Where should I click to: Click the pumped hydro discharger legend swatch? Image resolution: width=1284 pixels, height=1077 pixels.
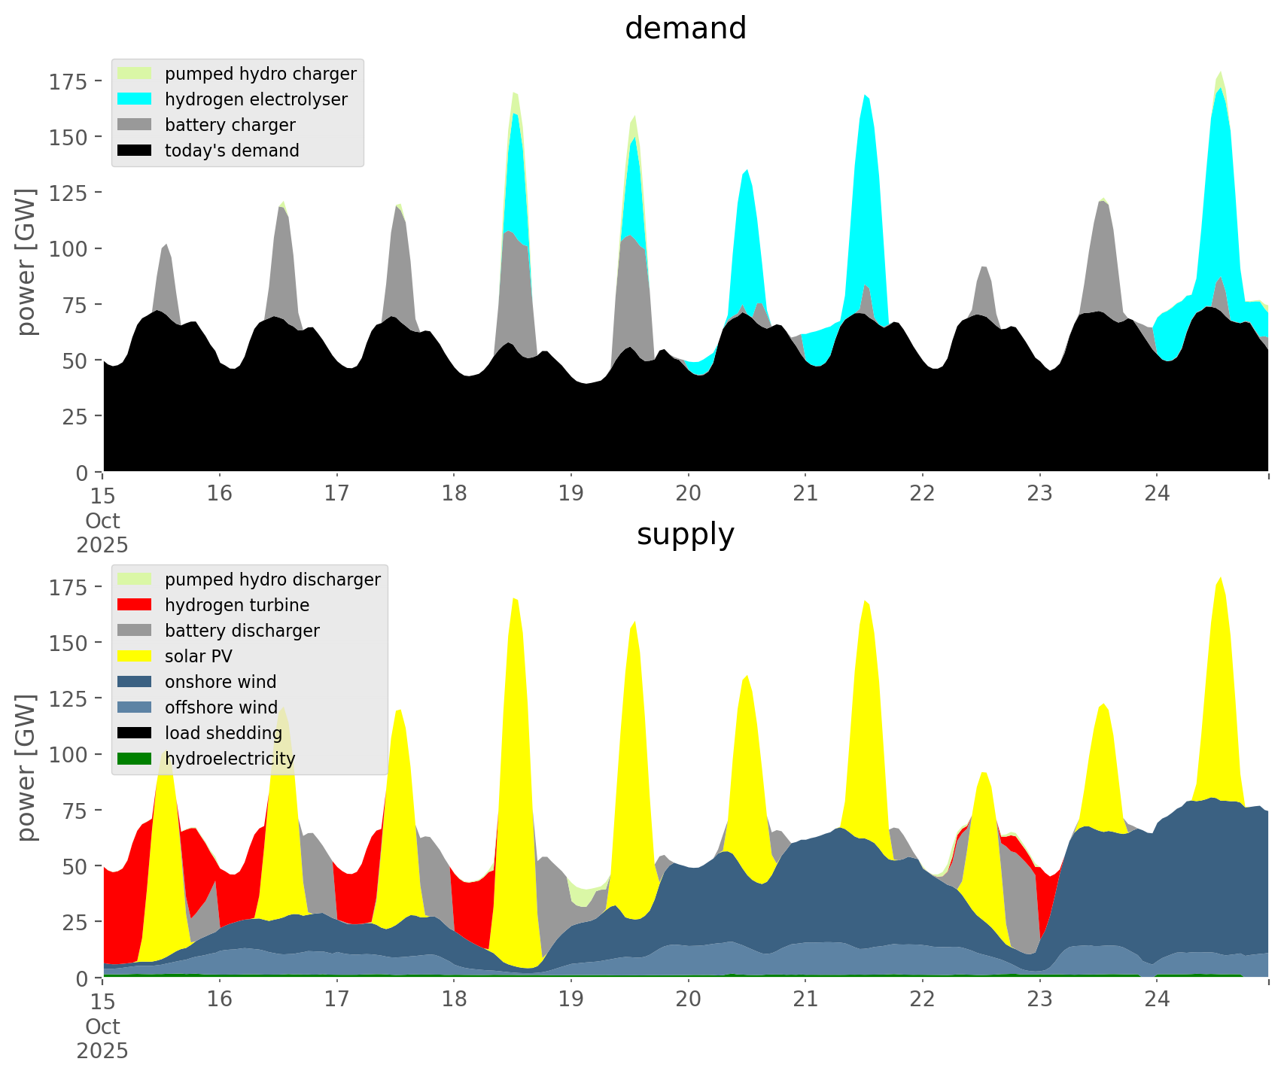tap(135, 580)
